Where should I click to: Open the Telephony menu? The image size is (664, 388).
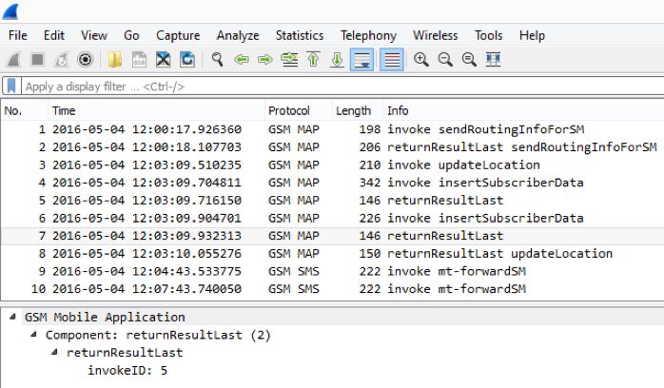click(368, 35)
